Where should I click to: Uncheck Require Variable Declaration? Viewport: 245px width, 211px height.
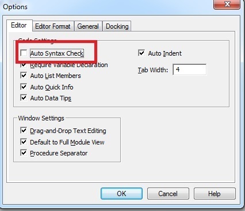(24, 65)
